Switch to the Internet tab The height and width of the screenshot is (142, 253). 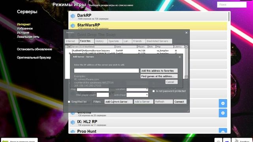point(72,41)
